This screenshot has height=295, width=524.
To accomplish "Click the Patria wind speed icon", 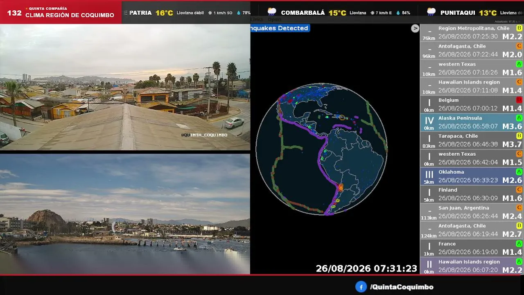I will (210, 13).
